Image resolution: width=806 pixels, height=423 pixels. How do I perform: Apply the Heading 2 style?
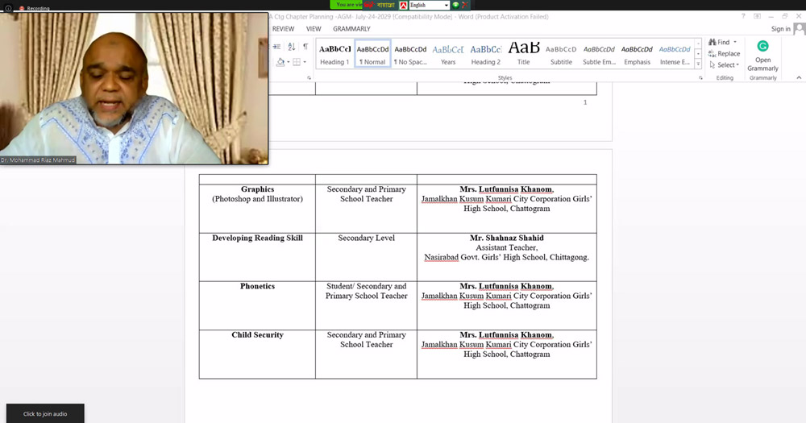(x=486, y=54)
